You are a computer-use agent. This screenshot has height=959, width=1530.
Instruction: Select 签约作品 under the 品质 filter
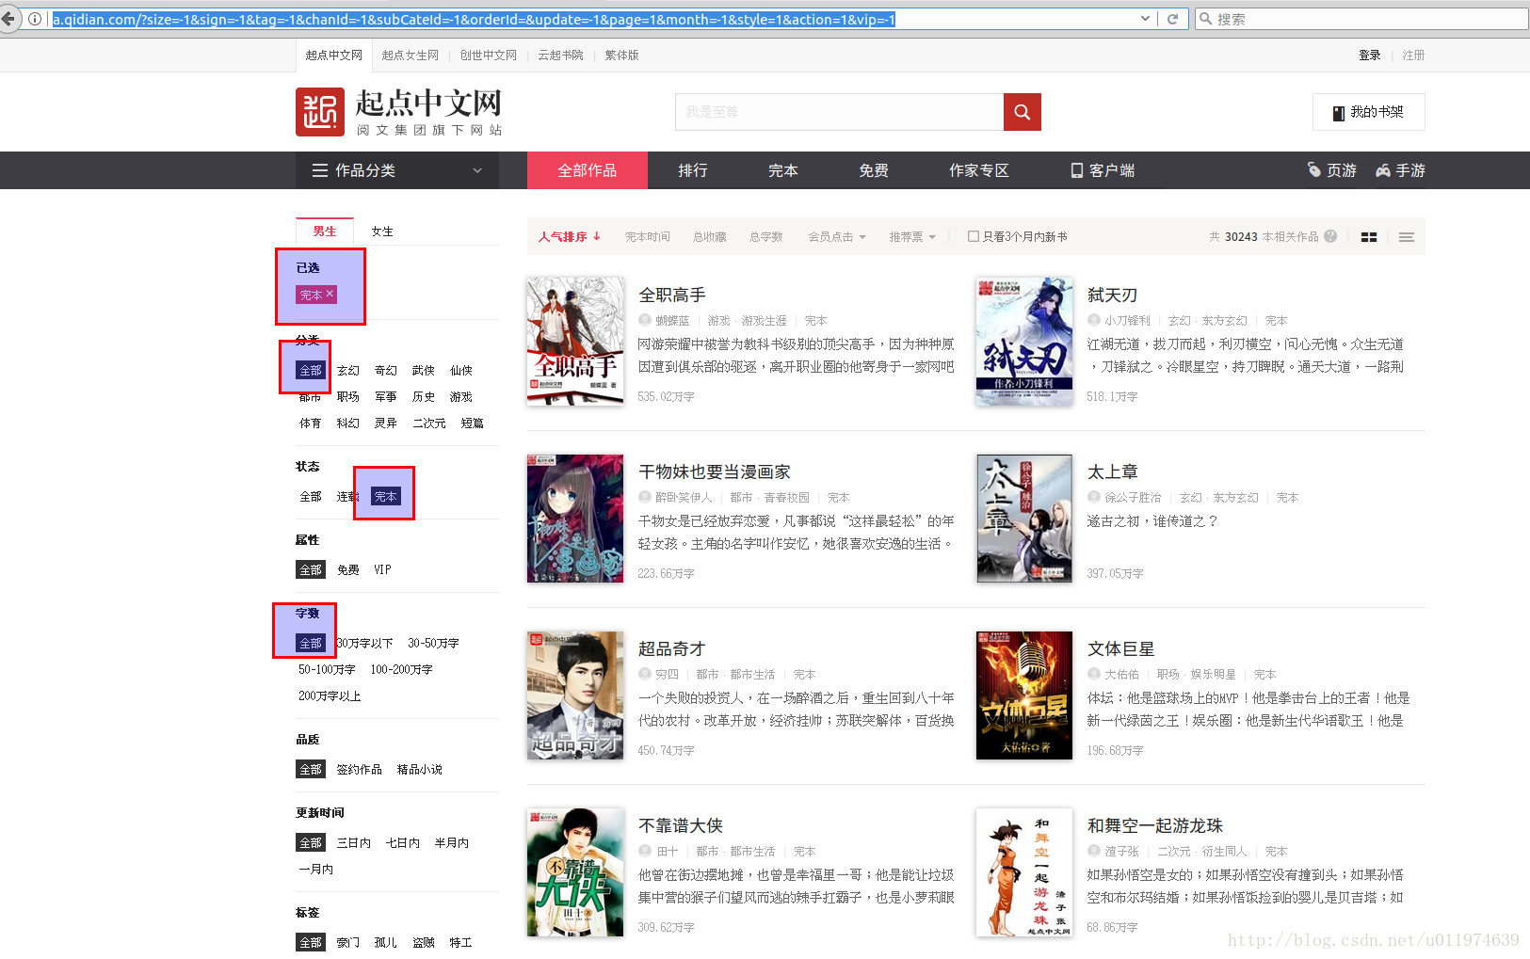tap(360, 770)
